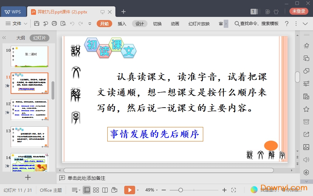
Task: Click the vertical scrollbar thumb beside slide
Action: (297, 77)
